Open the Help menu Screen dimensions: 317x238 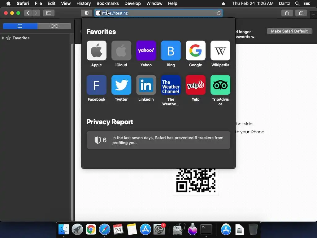coord(173,3)
